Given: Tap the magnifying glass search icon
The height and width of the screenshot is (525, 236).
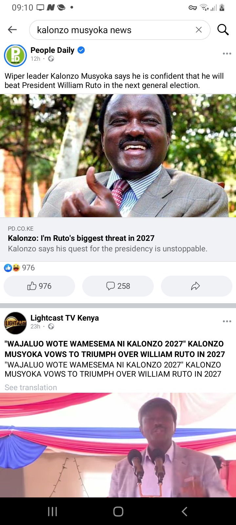Looking at the screenshot, I should pyautogui.click(x=223, y=30).
